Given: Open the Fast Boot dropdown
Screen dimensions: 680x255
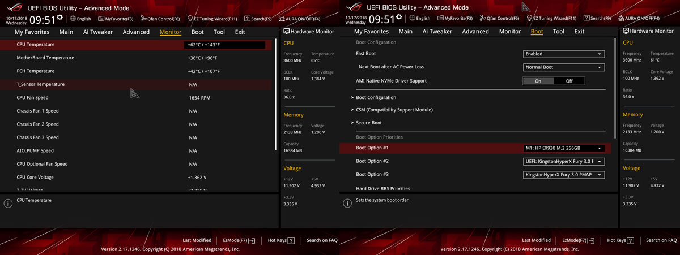Looking at the screenshot, I should pos(564,54).
